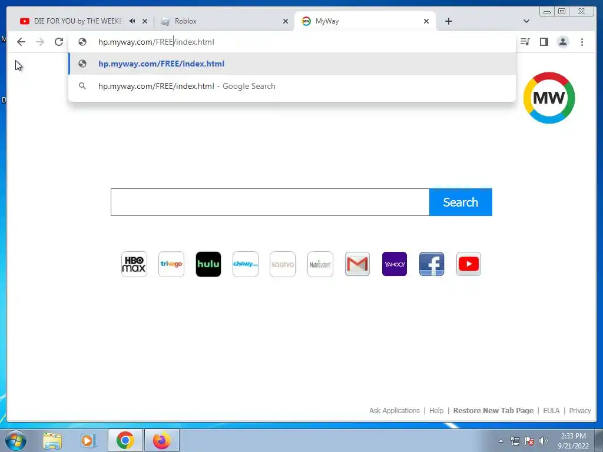The width and height of the screenshot is (603, 452).
Task: Open the Trivago shortcut tile
Action: [x=171, y=264]
